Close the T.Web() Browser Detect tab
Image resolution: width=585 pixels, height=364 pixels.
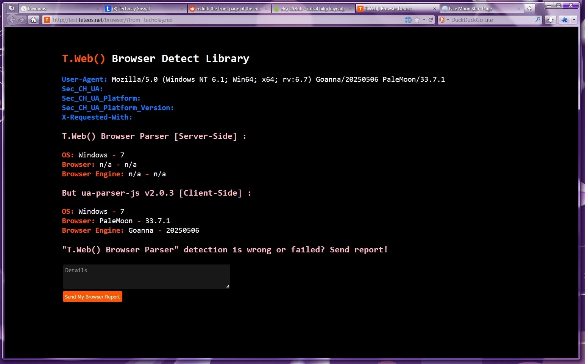click(434, 9)
